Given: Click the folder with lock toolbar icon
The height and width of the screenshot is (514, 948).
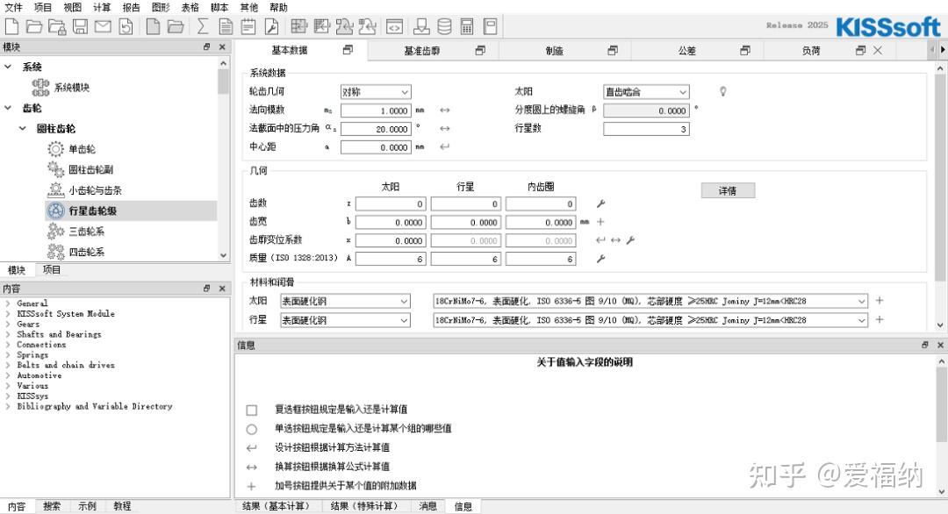Looking at the screenshot, I should click(x=57, y=26).
